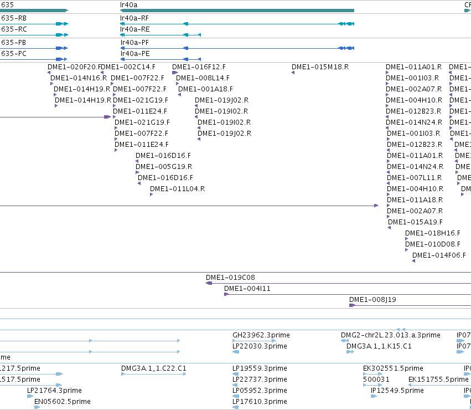
Task: Open the GH23962.3prime EST label
Action: point(261,335)
